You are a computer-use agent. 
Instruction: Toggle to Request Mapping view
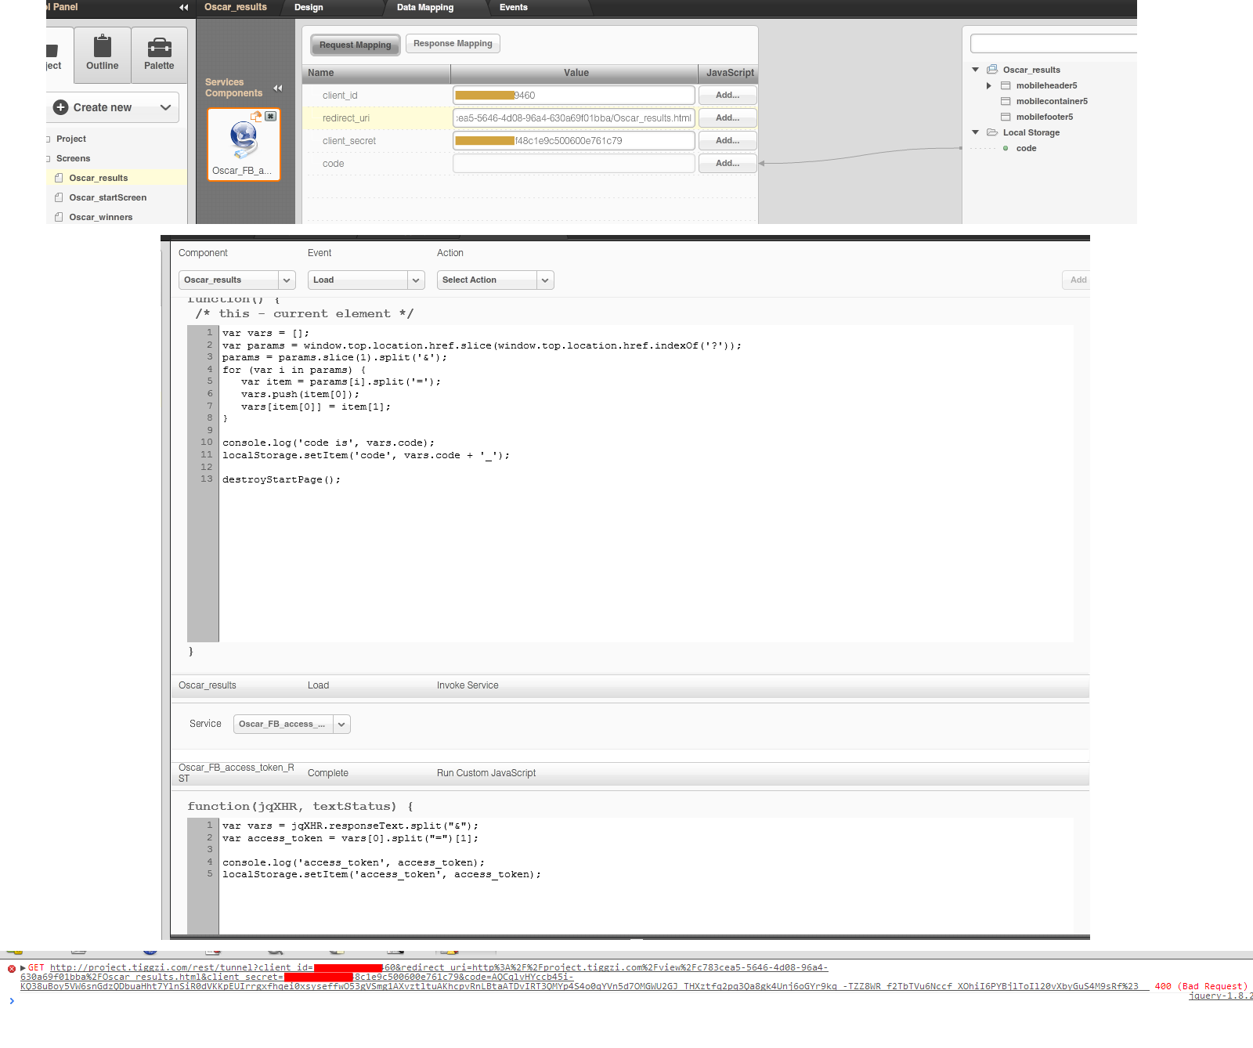[355, 45]
